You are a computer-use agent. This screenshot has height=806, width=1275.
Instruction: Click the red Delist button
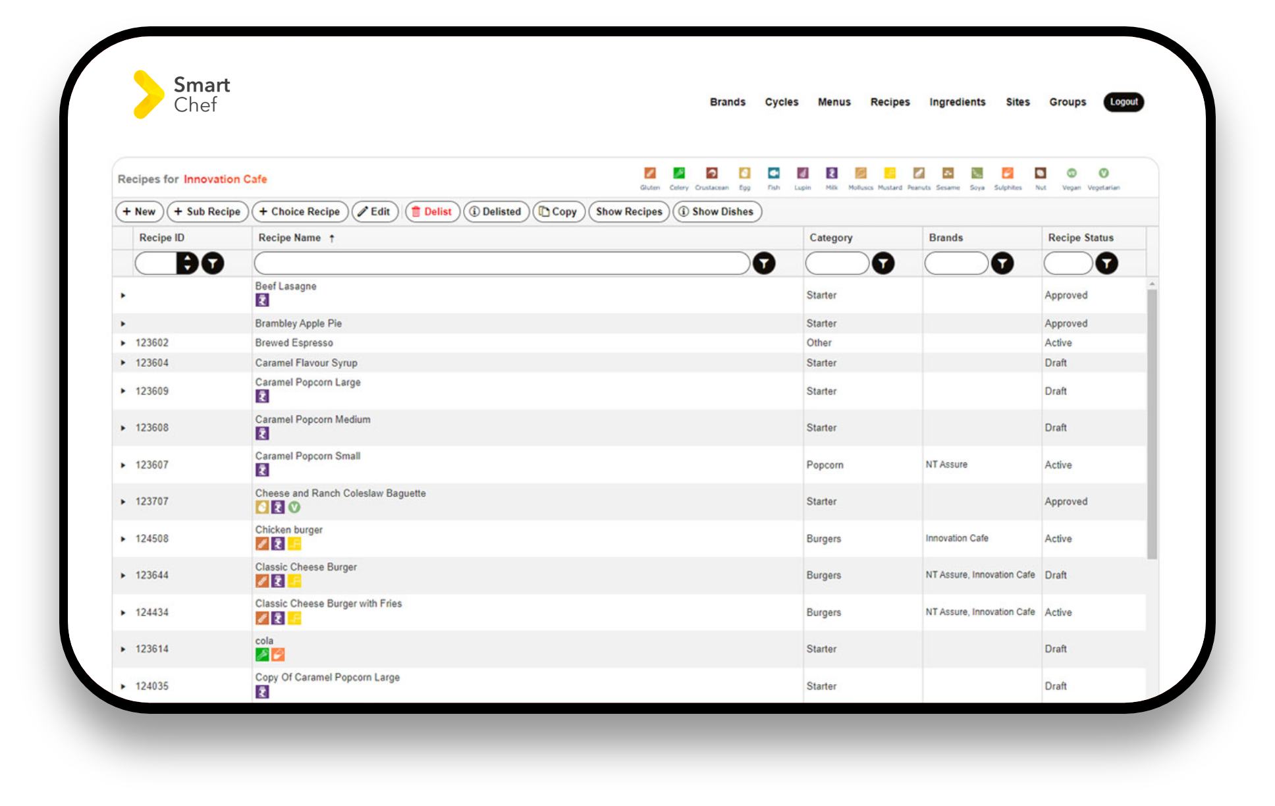[432, 211]
